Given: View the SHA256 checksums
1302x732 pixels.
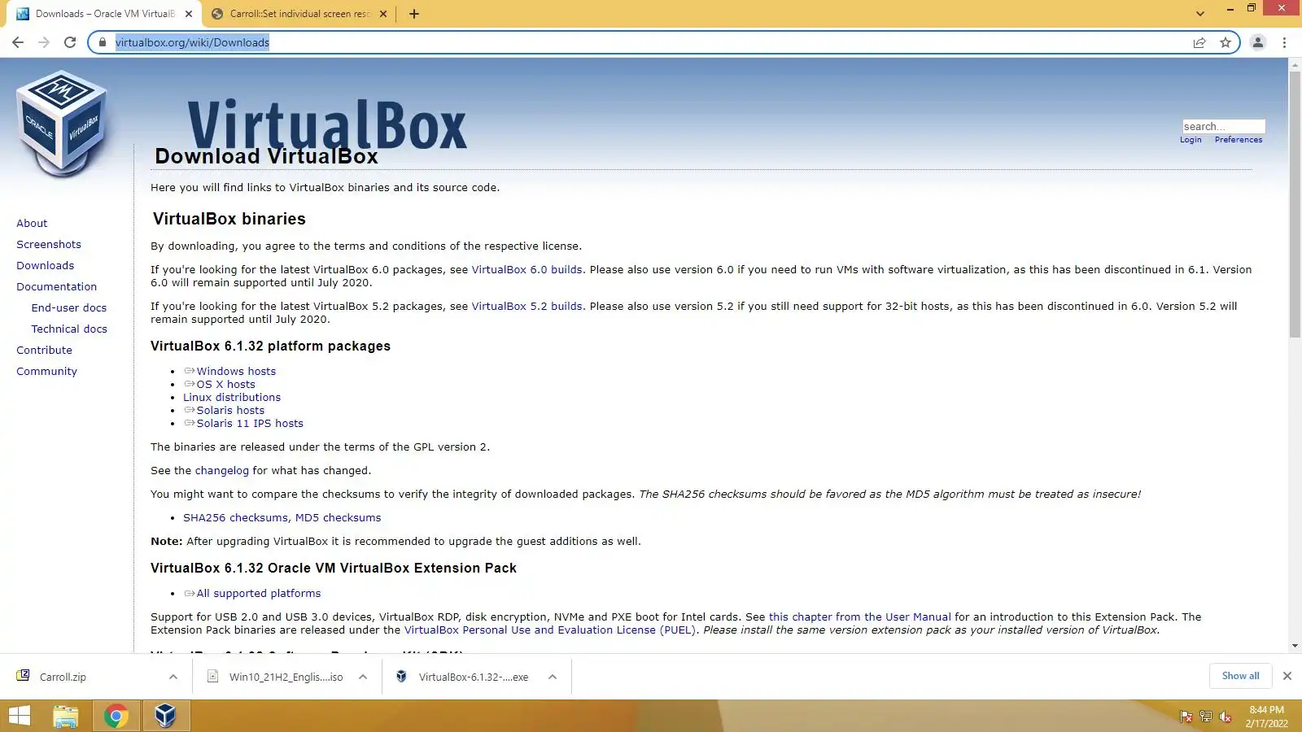Looking at the screenshot, I should [235, 517].
